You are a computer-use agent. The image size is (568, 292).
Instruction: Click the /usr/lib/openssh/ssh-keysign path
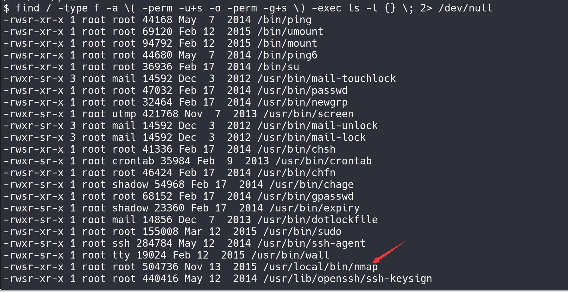[347, 279]
